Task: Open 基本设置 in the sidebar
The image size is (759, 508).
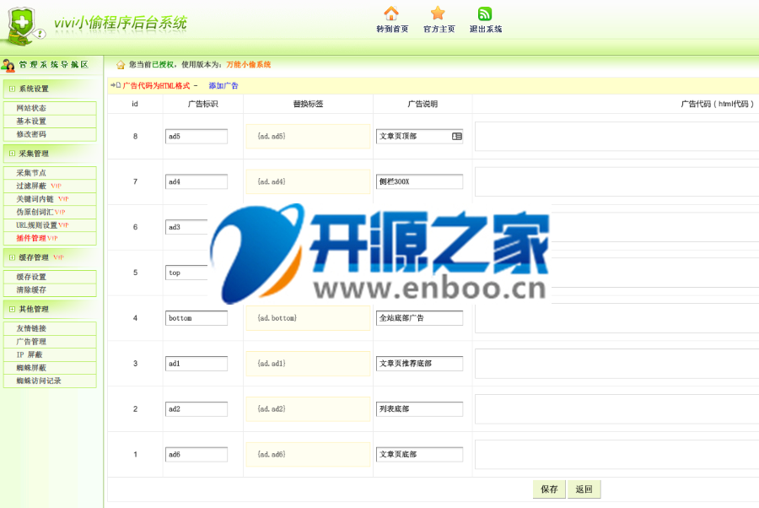Action: tap(50, 121)
